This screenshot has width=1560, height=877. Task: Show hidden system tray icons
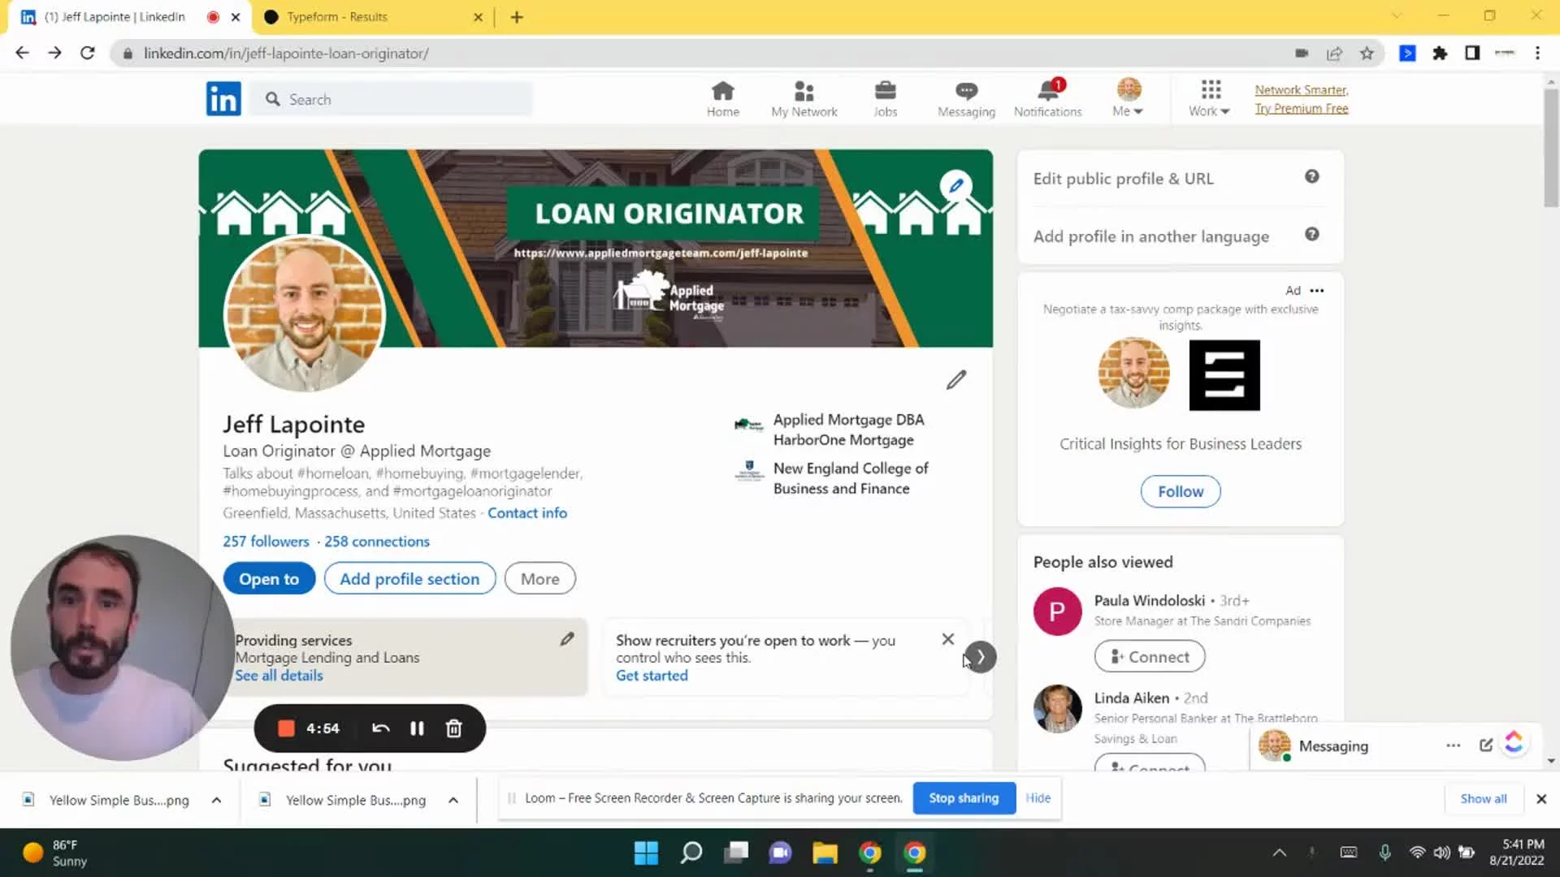tap(1279, 852)
